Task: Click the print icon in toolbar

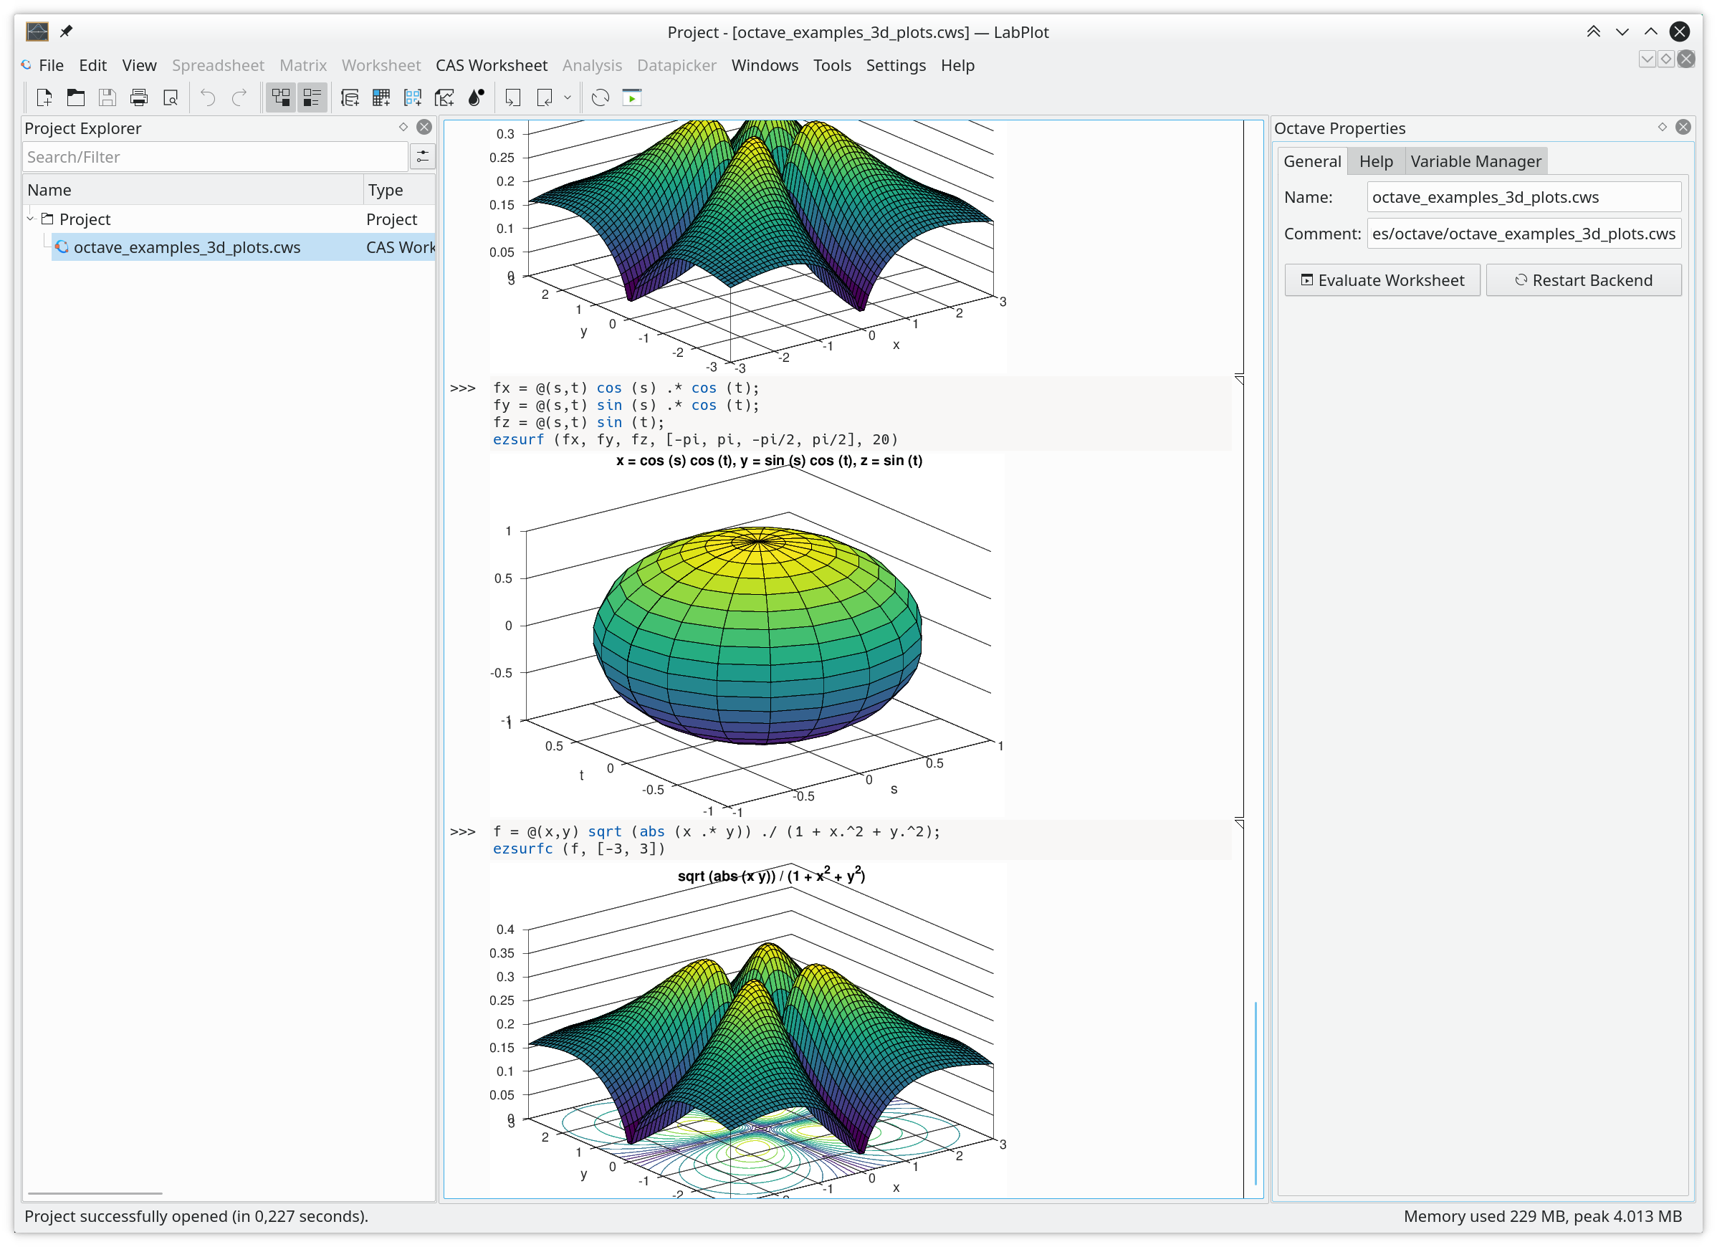Action: coord(138,97)
